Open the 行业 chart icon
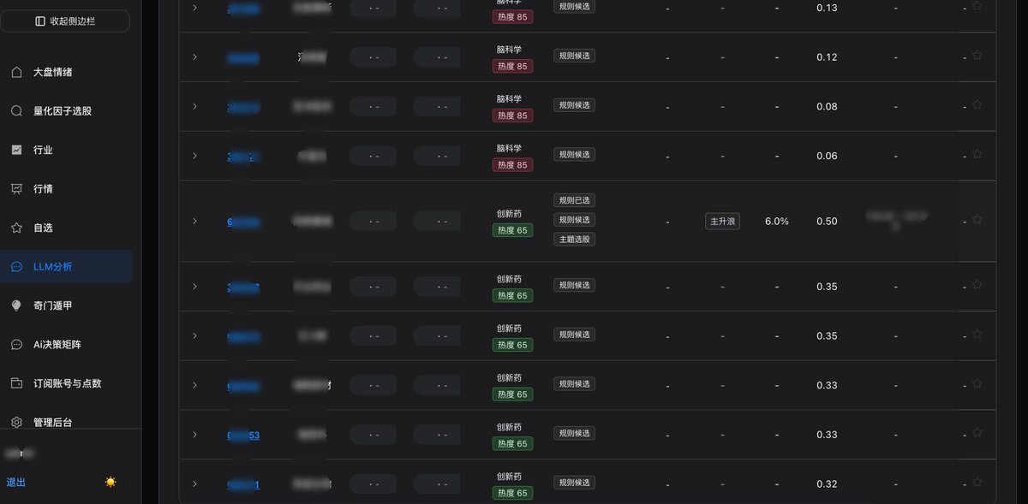 (16, 150)
